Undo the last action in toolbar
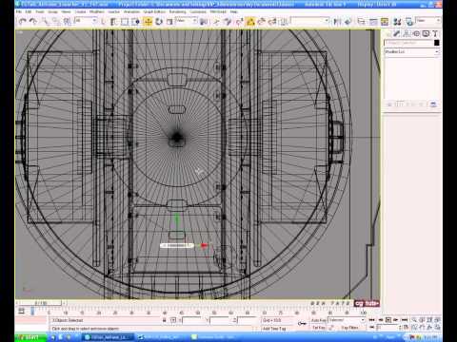This screenshot has width=457, height=342. [22, 22]
